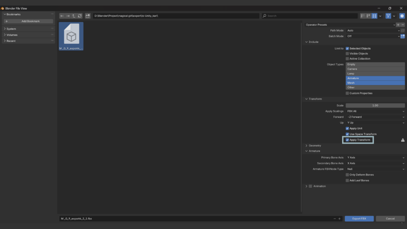
Task: Create a new folder
Action: pos(88,16)
